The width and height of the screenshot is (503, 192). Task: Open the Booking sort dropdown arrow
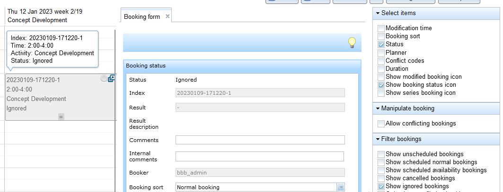[x=341, y=187]
